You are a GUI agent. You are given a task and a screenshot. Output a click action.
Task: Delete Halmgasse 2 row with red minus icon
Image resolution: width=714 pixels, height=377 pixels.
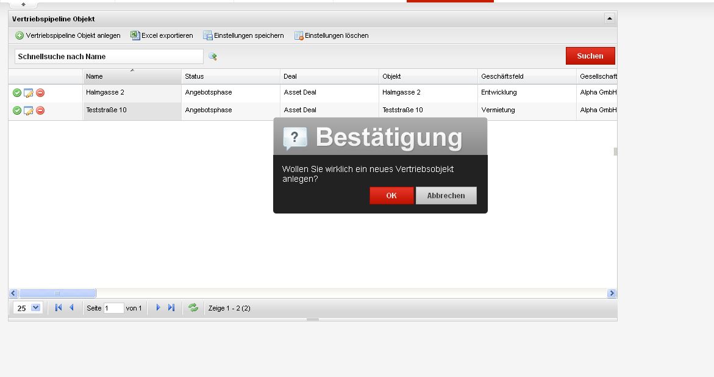[x=40, y=93]
